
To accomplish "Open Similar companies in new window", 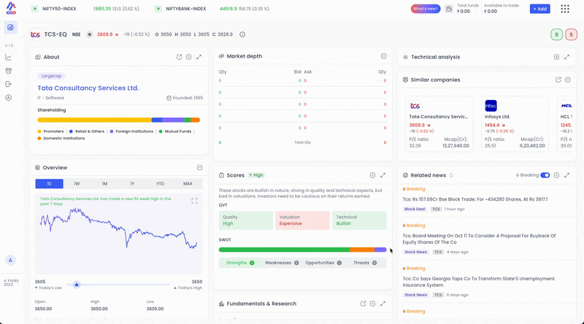I will (x=558, y=80).
